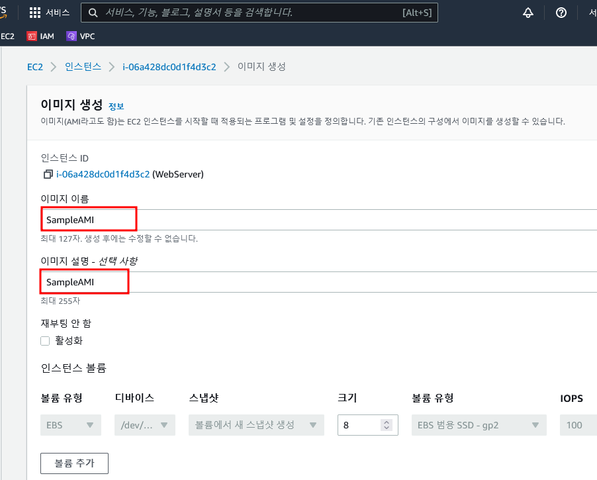This screenshot has width=597, height=480.
Task: Click the size stepper arrows
Action: 387,425
